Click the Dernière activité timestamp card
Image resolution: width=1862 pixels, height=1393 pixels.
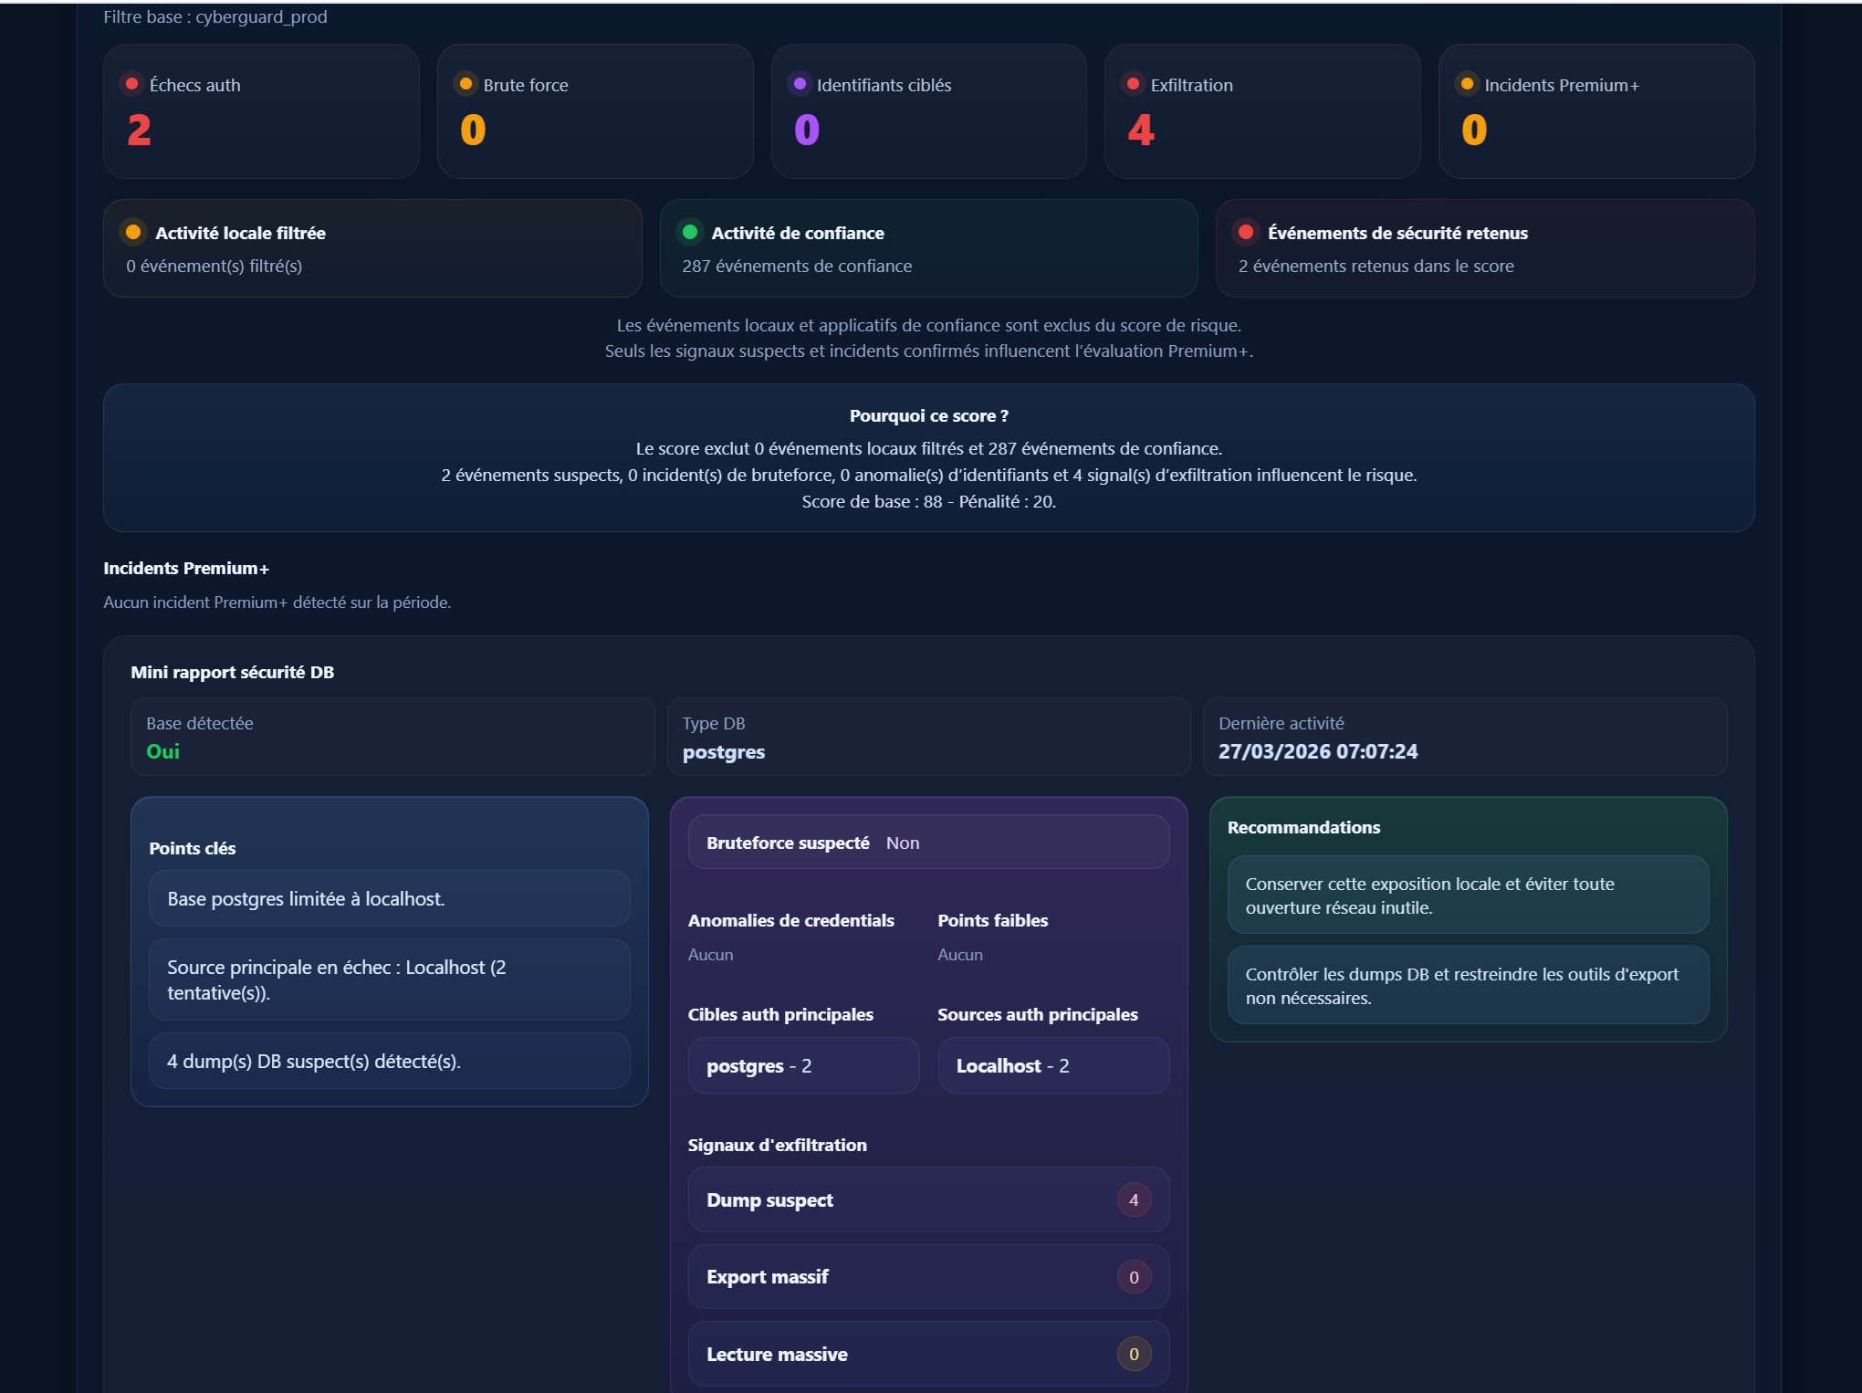click(1464, 737)
